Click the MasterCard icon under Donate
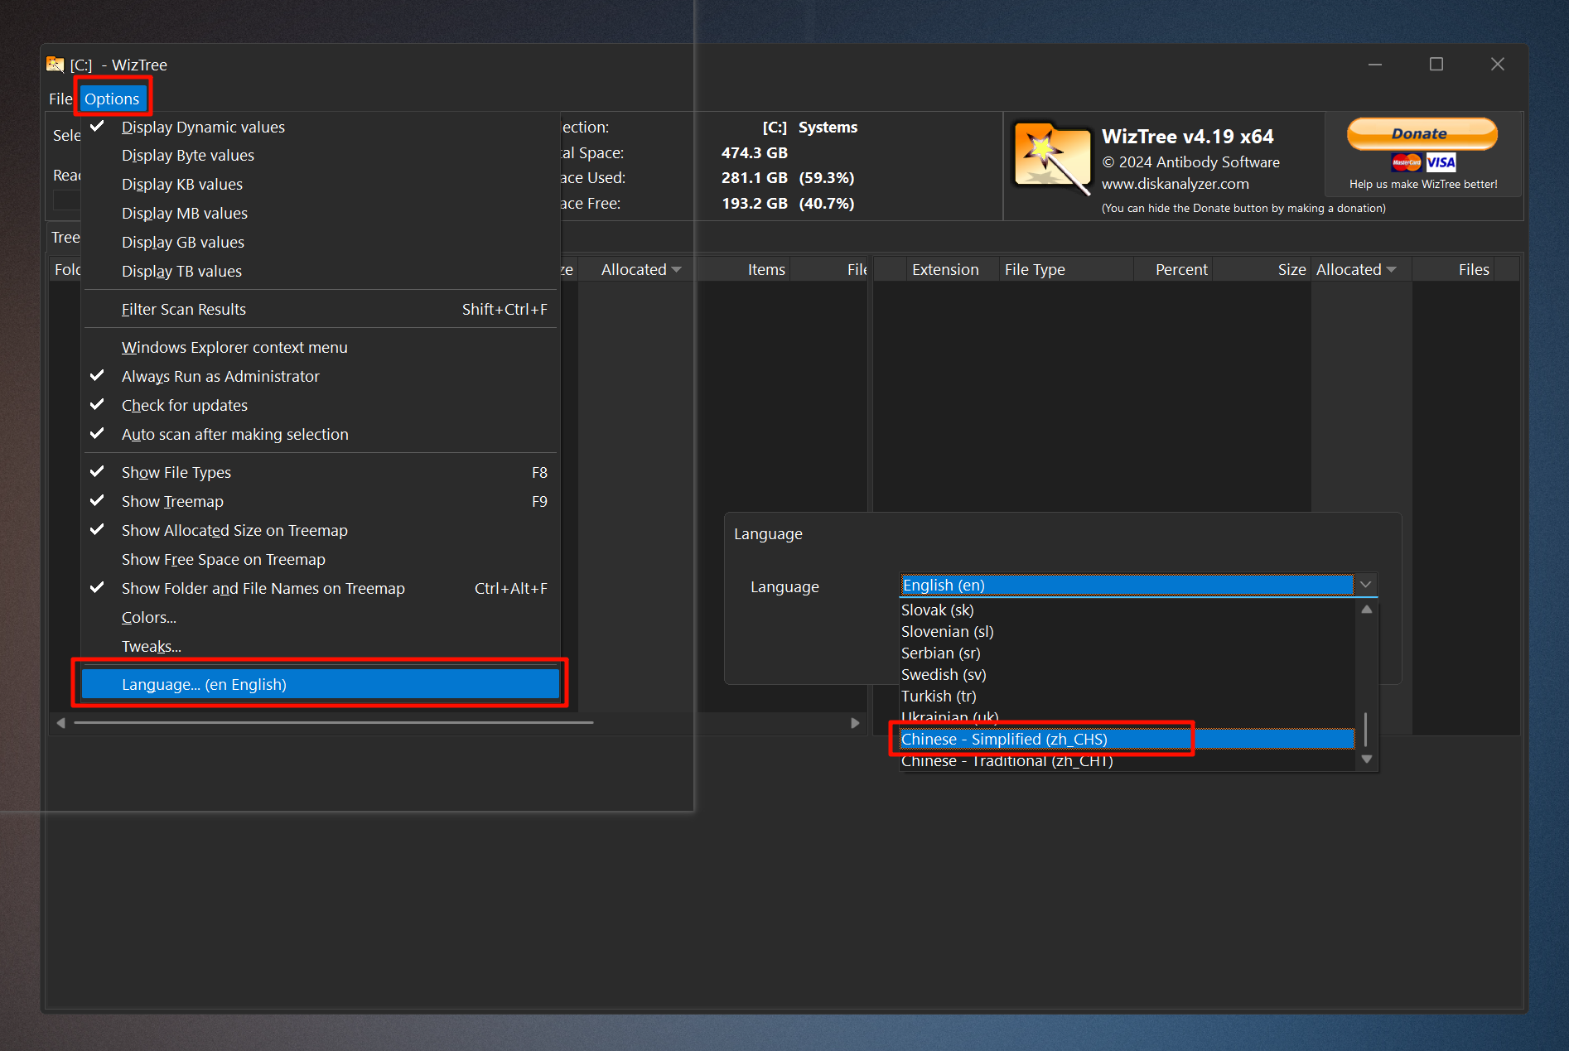Screen dimensions: 1569x1051 coord(1406,162)
